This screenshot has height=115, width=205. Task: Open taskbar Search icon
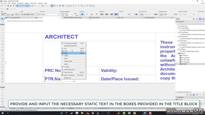(x=8, y=113)
